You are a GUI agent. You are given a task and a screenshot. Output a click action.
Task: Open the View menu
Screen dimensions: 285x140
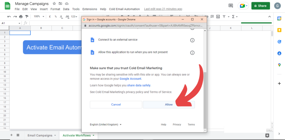[34, 9]
